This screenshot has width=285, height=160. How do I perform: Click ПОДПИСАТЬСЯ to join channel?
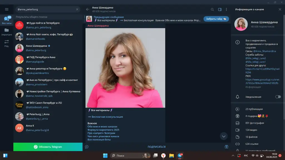[x=156, y=147]
